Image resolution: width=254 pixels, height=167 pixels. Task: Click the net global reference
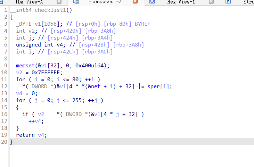[96, 86]
